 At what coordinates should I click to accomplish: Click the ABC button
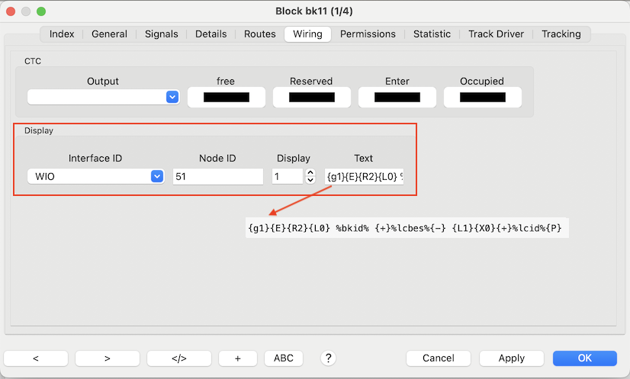283,358
